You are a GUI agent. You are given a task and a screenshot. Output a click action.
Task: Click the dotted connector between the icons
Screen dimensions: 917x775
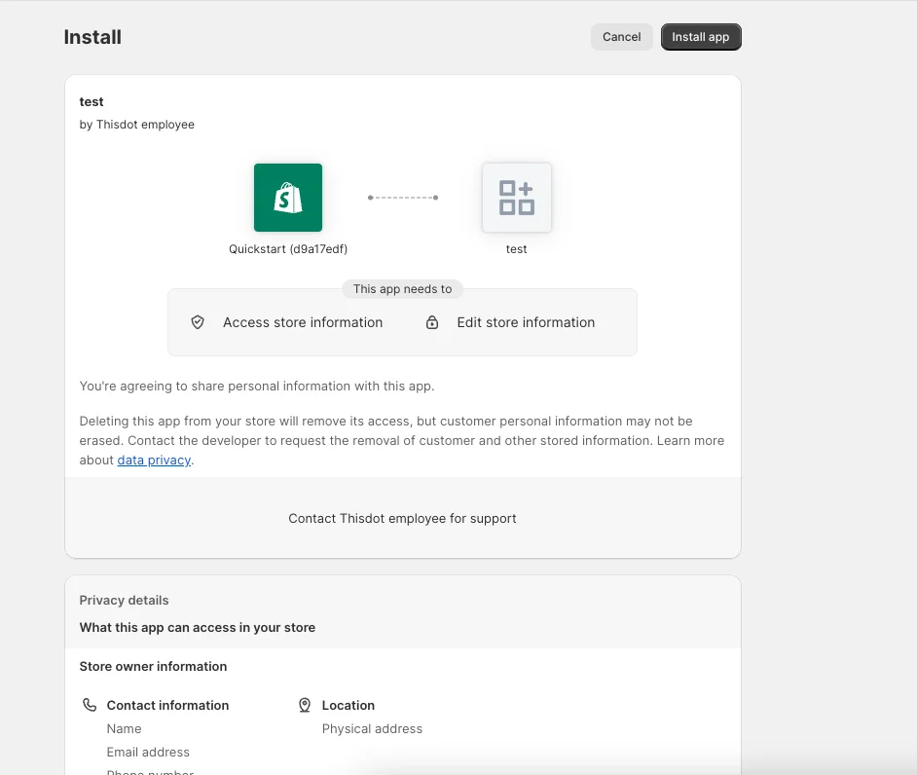click(403, 198)
